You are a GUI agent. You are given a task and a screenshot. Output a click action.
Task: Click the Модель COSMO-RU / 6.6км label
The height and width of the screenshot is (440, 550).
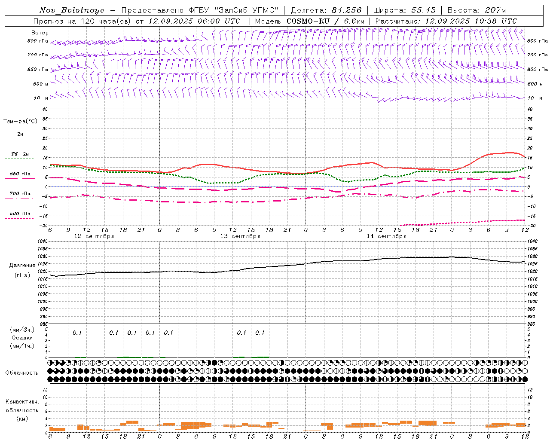(x=310, y=21)
